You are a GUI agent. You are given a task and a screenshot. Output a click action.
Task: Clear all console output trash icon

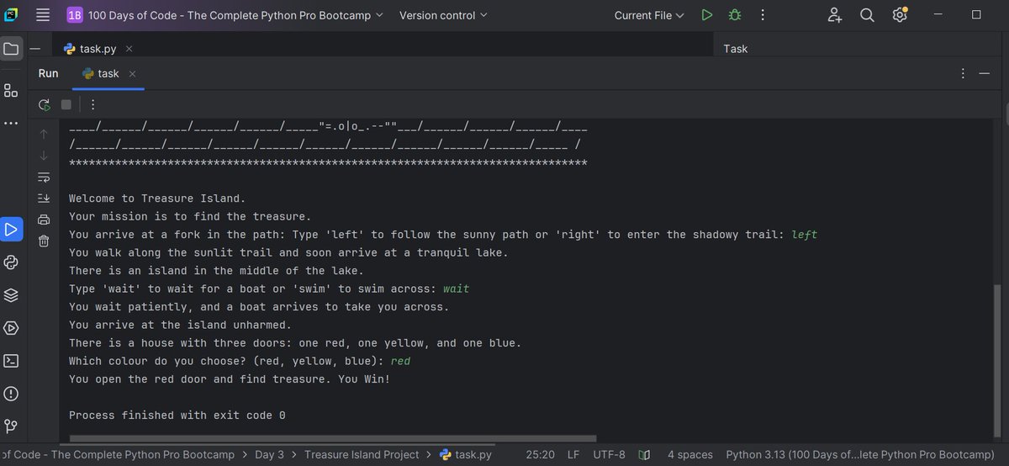point(45,241)
